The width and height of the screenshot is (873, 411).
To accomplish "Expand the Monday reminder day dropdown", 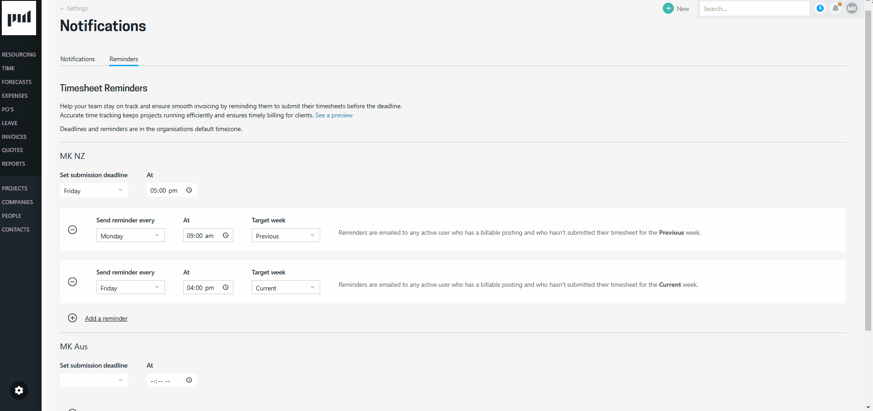I will [x=130, y=236].
